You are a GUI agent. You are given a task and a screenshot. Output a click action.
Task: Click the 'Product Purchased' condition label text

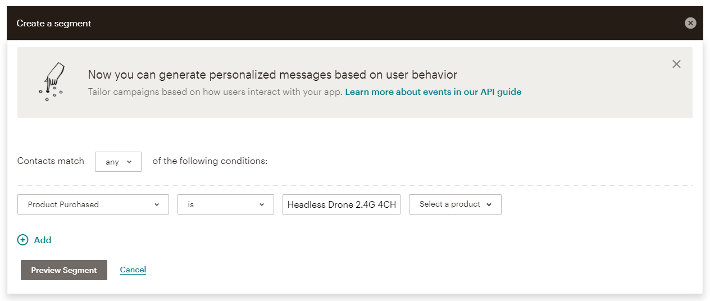(63, 204)
